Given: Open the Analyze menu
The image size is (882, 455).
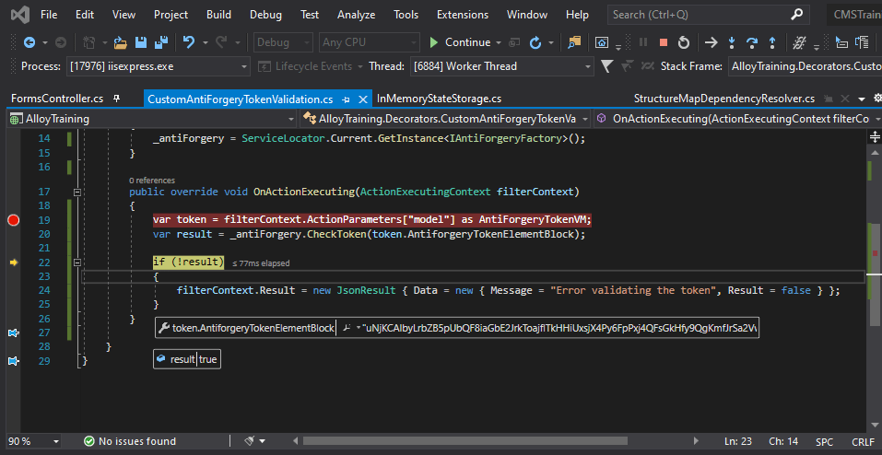Looking at the screenshot, I should [356, 15].
